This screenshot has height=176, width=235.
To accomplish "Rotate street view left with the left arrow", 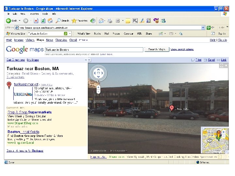I will coord(95,73).
